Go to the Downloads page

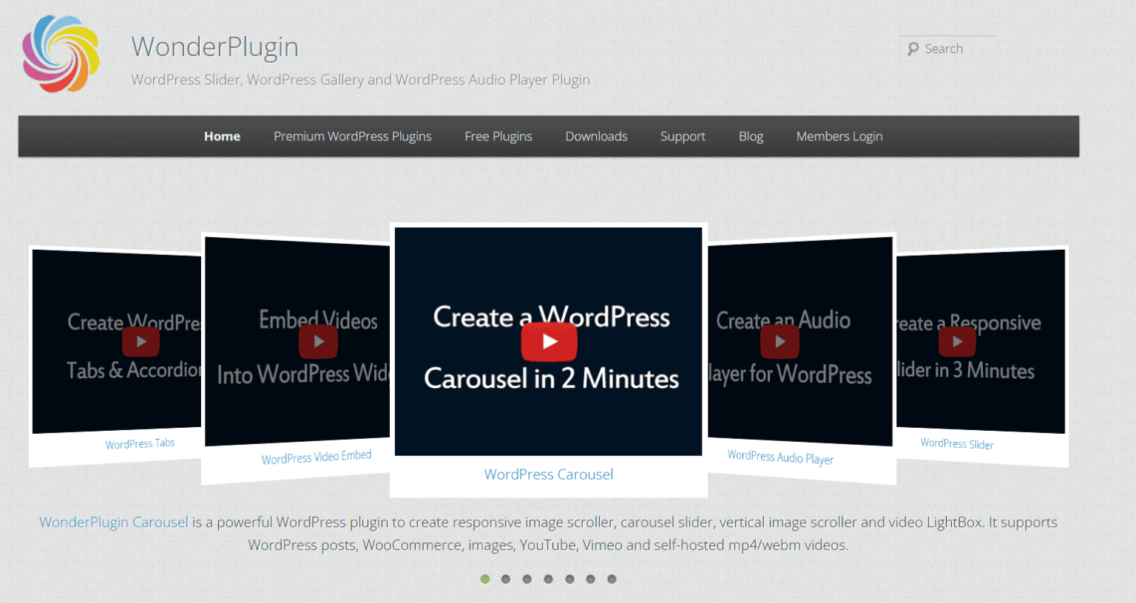click(596, 136)
